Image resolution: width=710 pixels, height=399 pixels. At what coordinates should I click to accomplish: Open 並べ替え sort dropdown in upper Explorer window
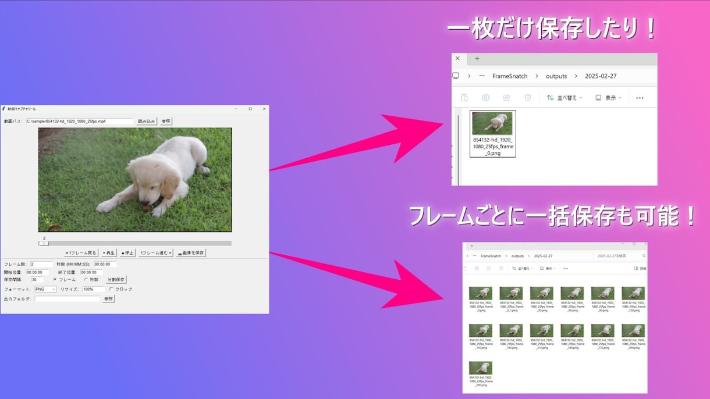coord(565,98)
